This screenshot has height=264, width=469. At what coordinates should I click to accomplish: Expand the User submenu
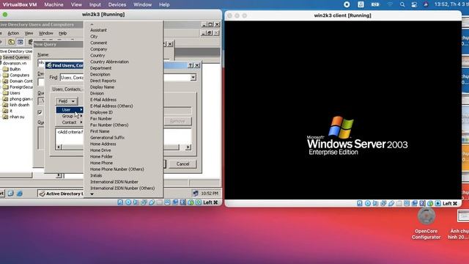(x=70, y=109)
